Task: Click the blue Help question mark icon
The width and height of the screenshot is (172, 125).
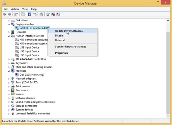Action: coord(29,14)
